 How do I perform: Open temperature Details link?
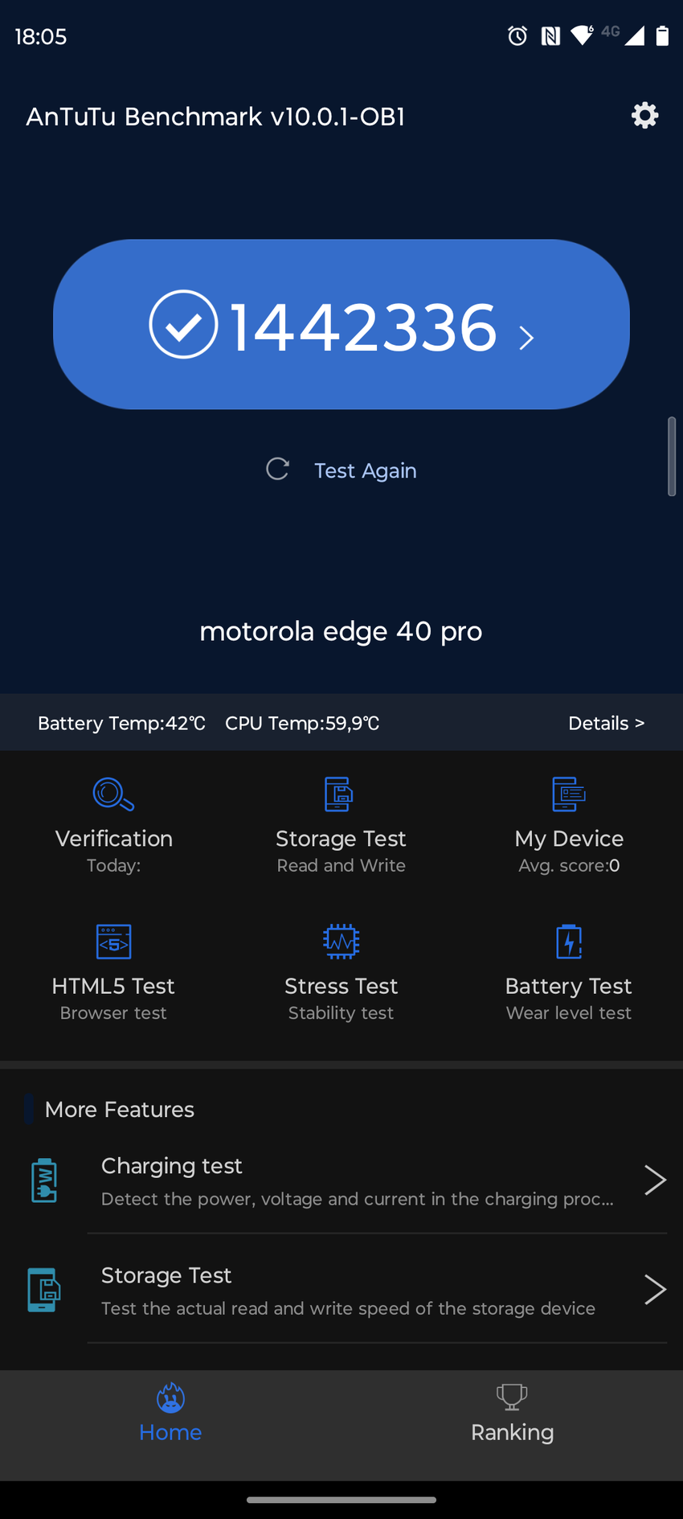(x=606, y=723)
